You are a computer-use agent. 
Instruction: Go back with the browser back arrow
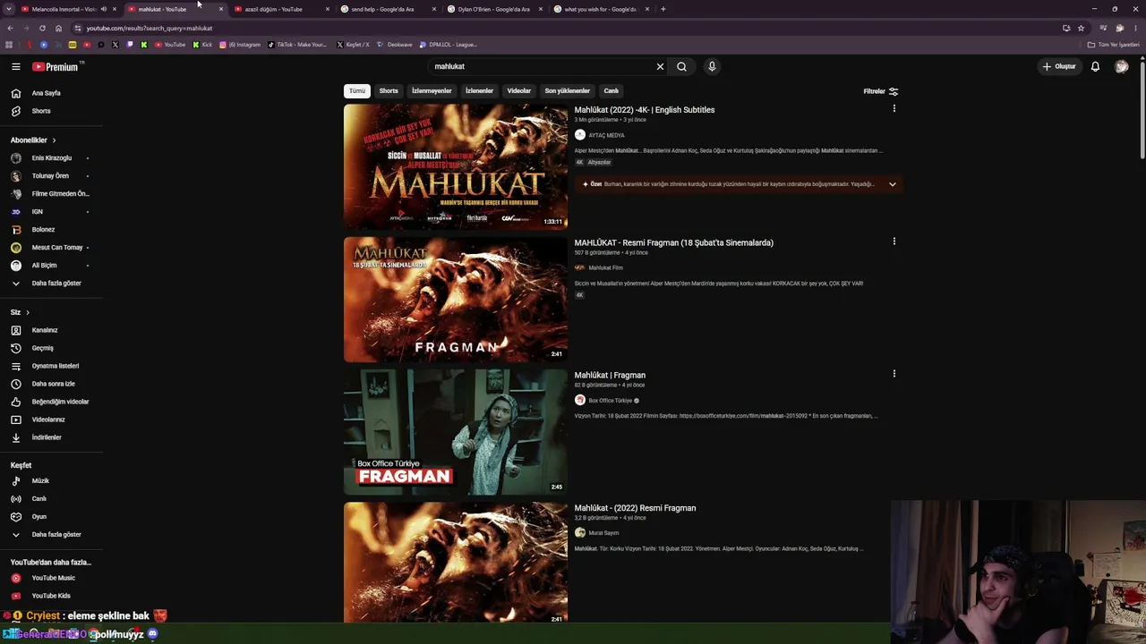click(x=10, y=28)
